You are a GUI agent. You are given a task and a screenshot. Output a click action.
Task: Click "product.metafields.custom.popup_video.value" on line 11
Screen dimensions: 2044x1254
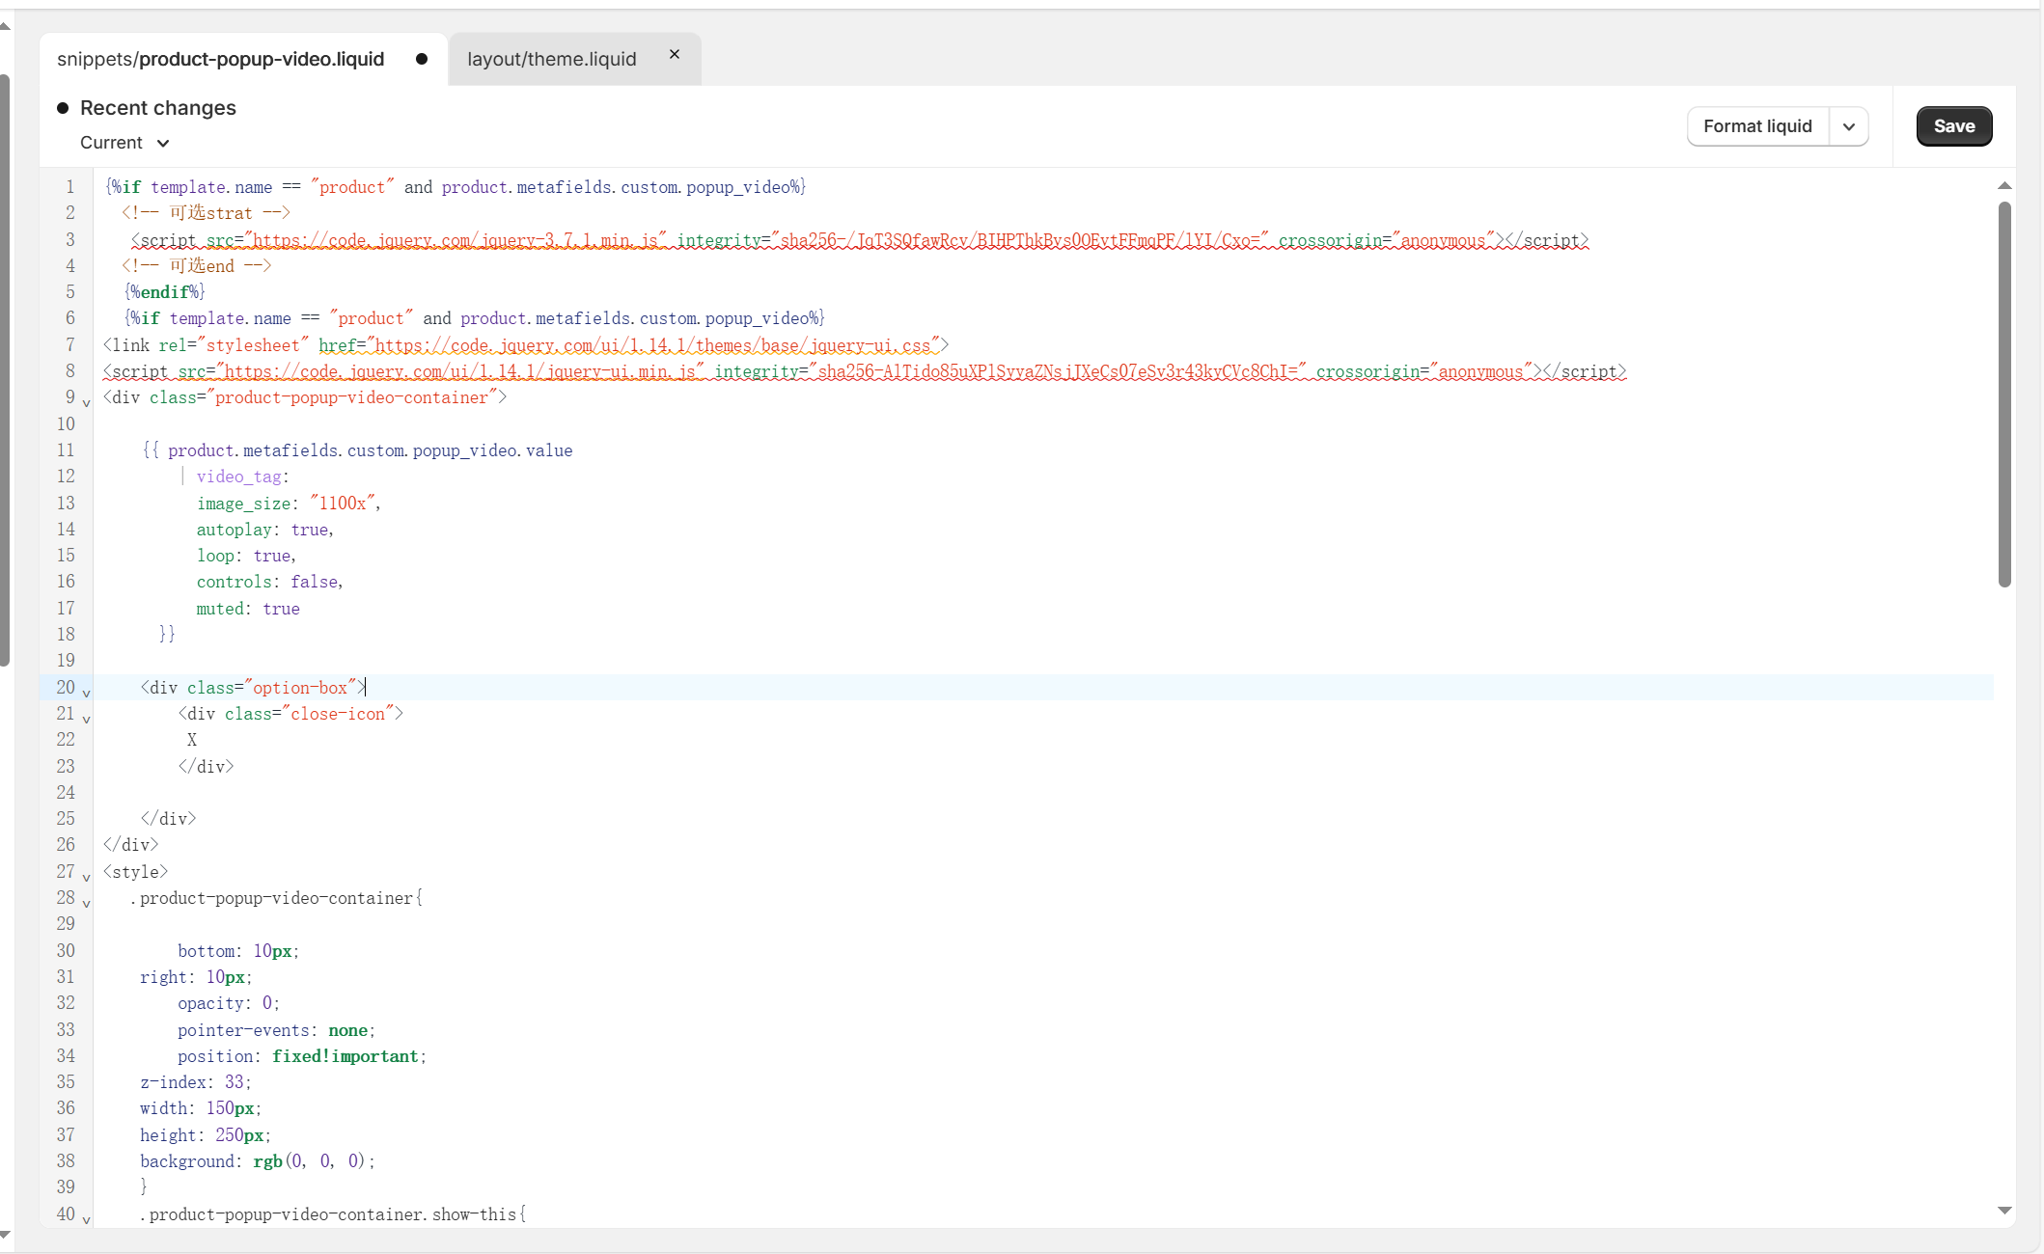point(370,450)
